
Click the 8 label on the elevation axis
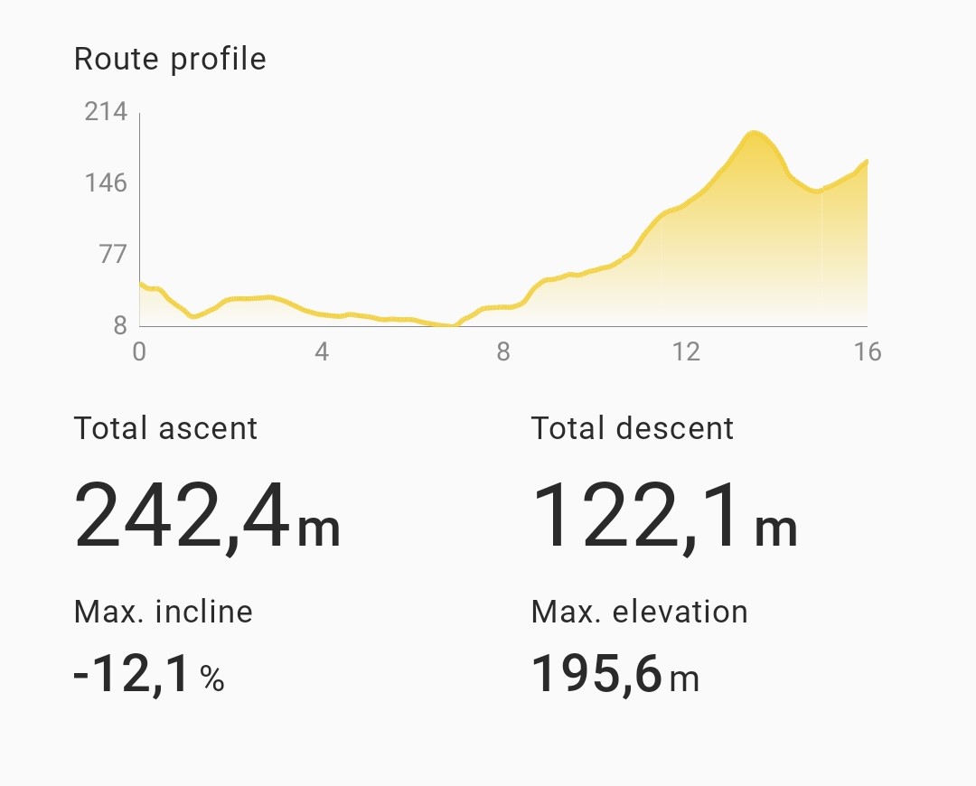119,326
